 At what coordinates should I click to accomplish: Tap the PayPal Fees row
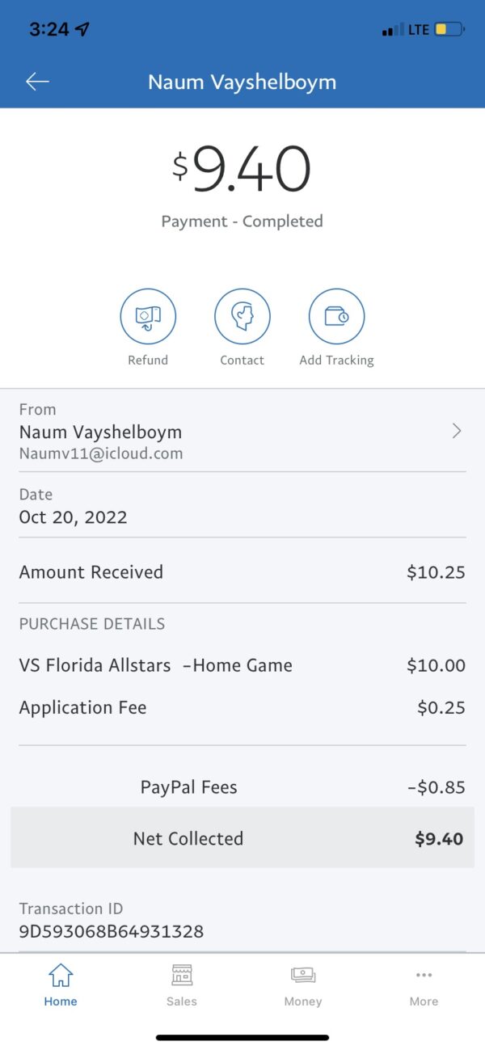pyautogui.click(x=242, y=786)
